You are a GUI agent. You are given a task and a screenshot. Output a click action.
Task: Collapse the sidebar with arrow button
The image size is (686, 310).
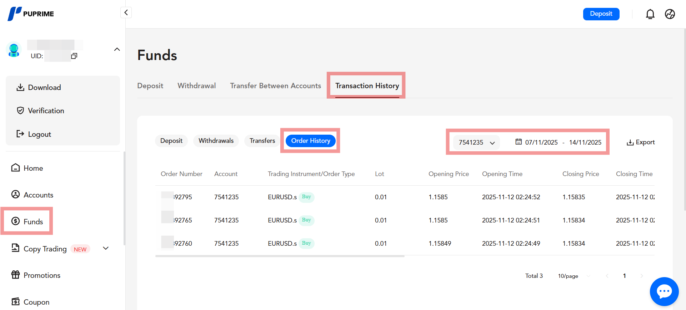pyautogui.click(x=126, y=12)
